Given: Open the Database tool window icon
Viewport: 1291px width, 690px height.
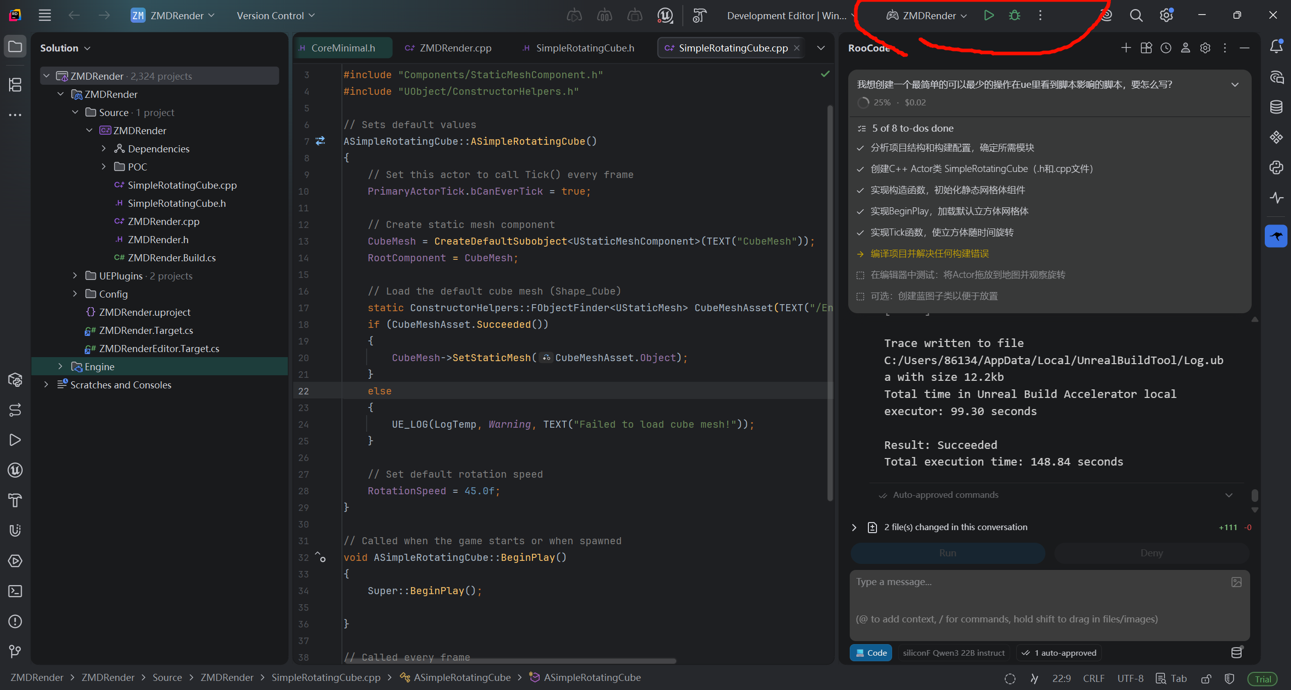Looking at the screenshot, I should tap(1276, 107).
